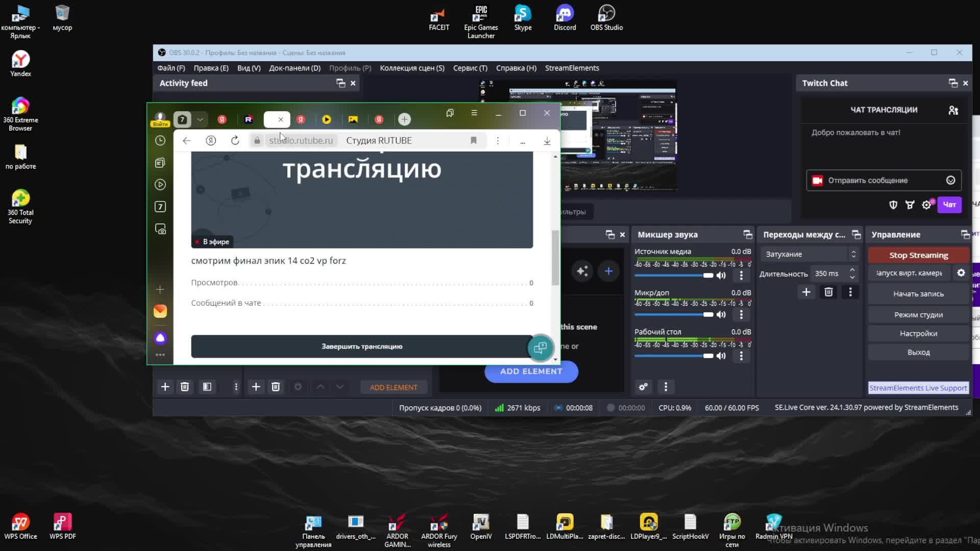Open the Правка (E) menu
Image resolution: width=980 pixels, height=551 pixels.
211,68
